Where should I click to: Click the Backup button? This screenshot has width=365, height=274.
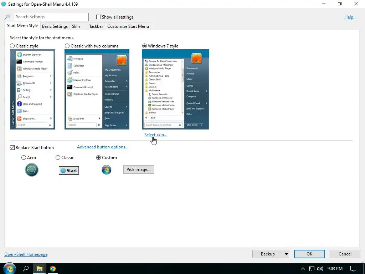(x=268, y=254)
